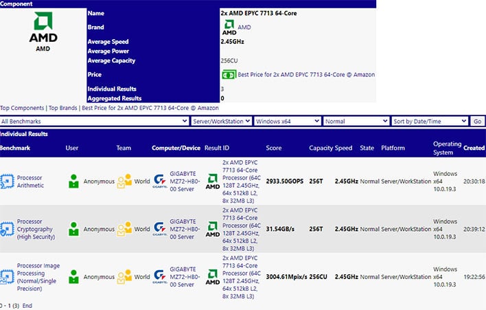Click Processor Image Processing benchmark icon
The width and height of the screenshot is (486, 310).
click(7, 277)
